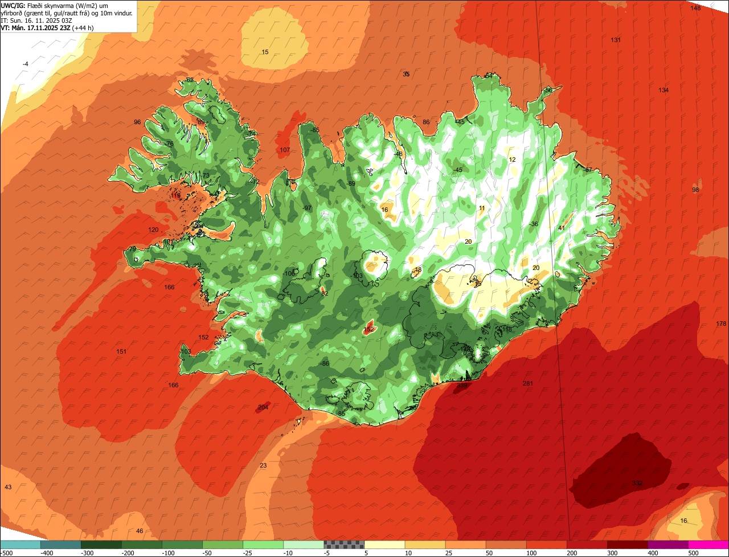729x557 pixels.
Task: Click the '120' value in Breiðafjörður
Action: tap(153, 230)
